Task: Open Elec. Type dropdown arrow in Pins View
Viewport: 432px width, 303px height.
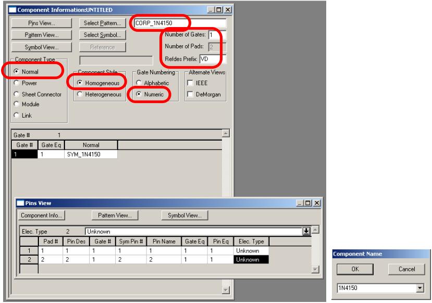Action: coord(306,232)
